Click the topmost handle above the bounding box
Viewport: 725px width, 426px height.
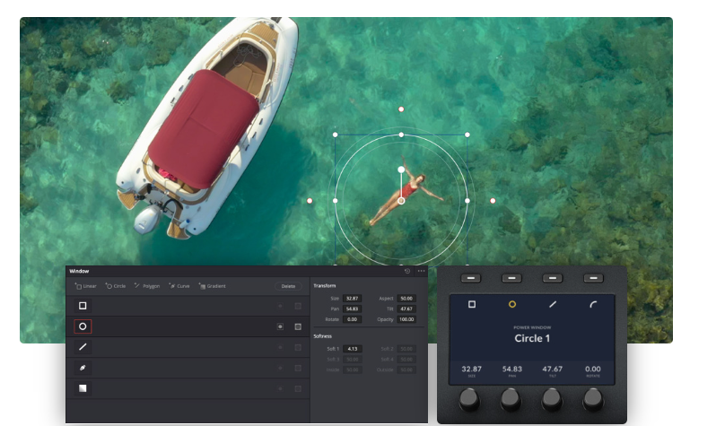coord(401,109)
